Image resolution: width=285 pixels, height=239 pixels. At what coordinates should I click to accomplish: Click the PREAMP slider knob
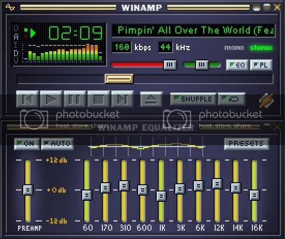[x=28, y=190]
